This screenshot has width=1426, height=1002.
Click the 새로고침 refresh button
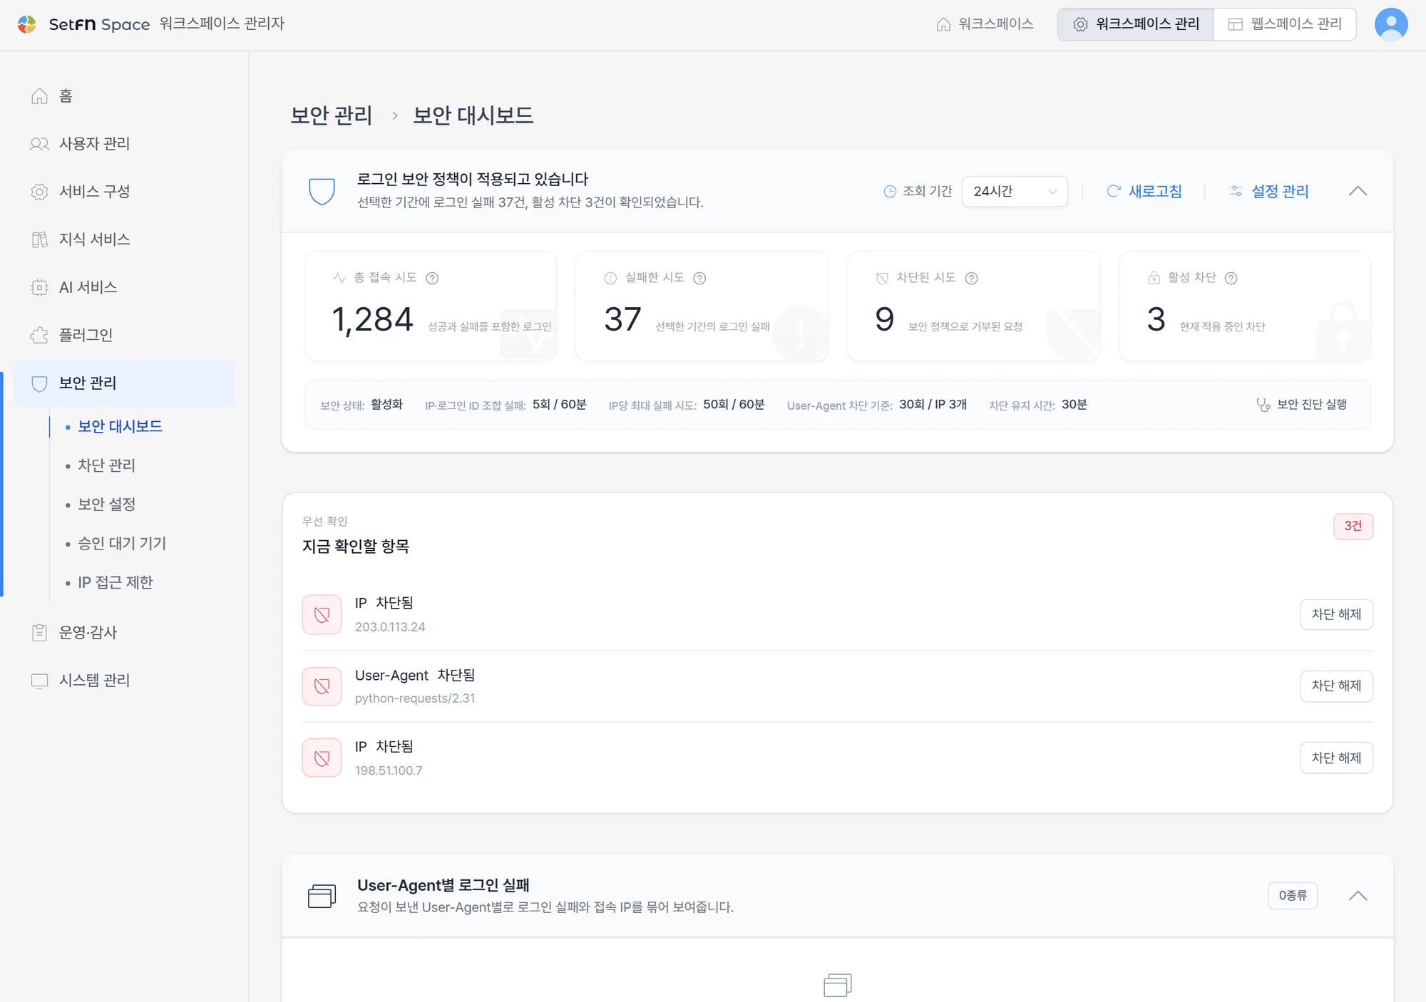coord(1145,191)
